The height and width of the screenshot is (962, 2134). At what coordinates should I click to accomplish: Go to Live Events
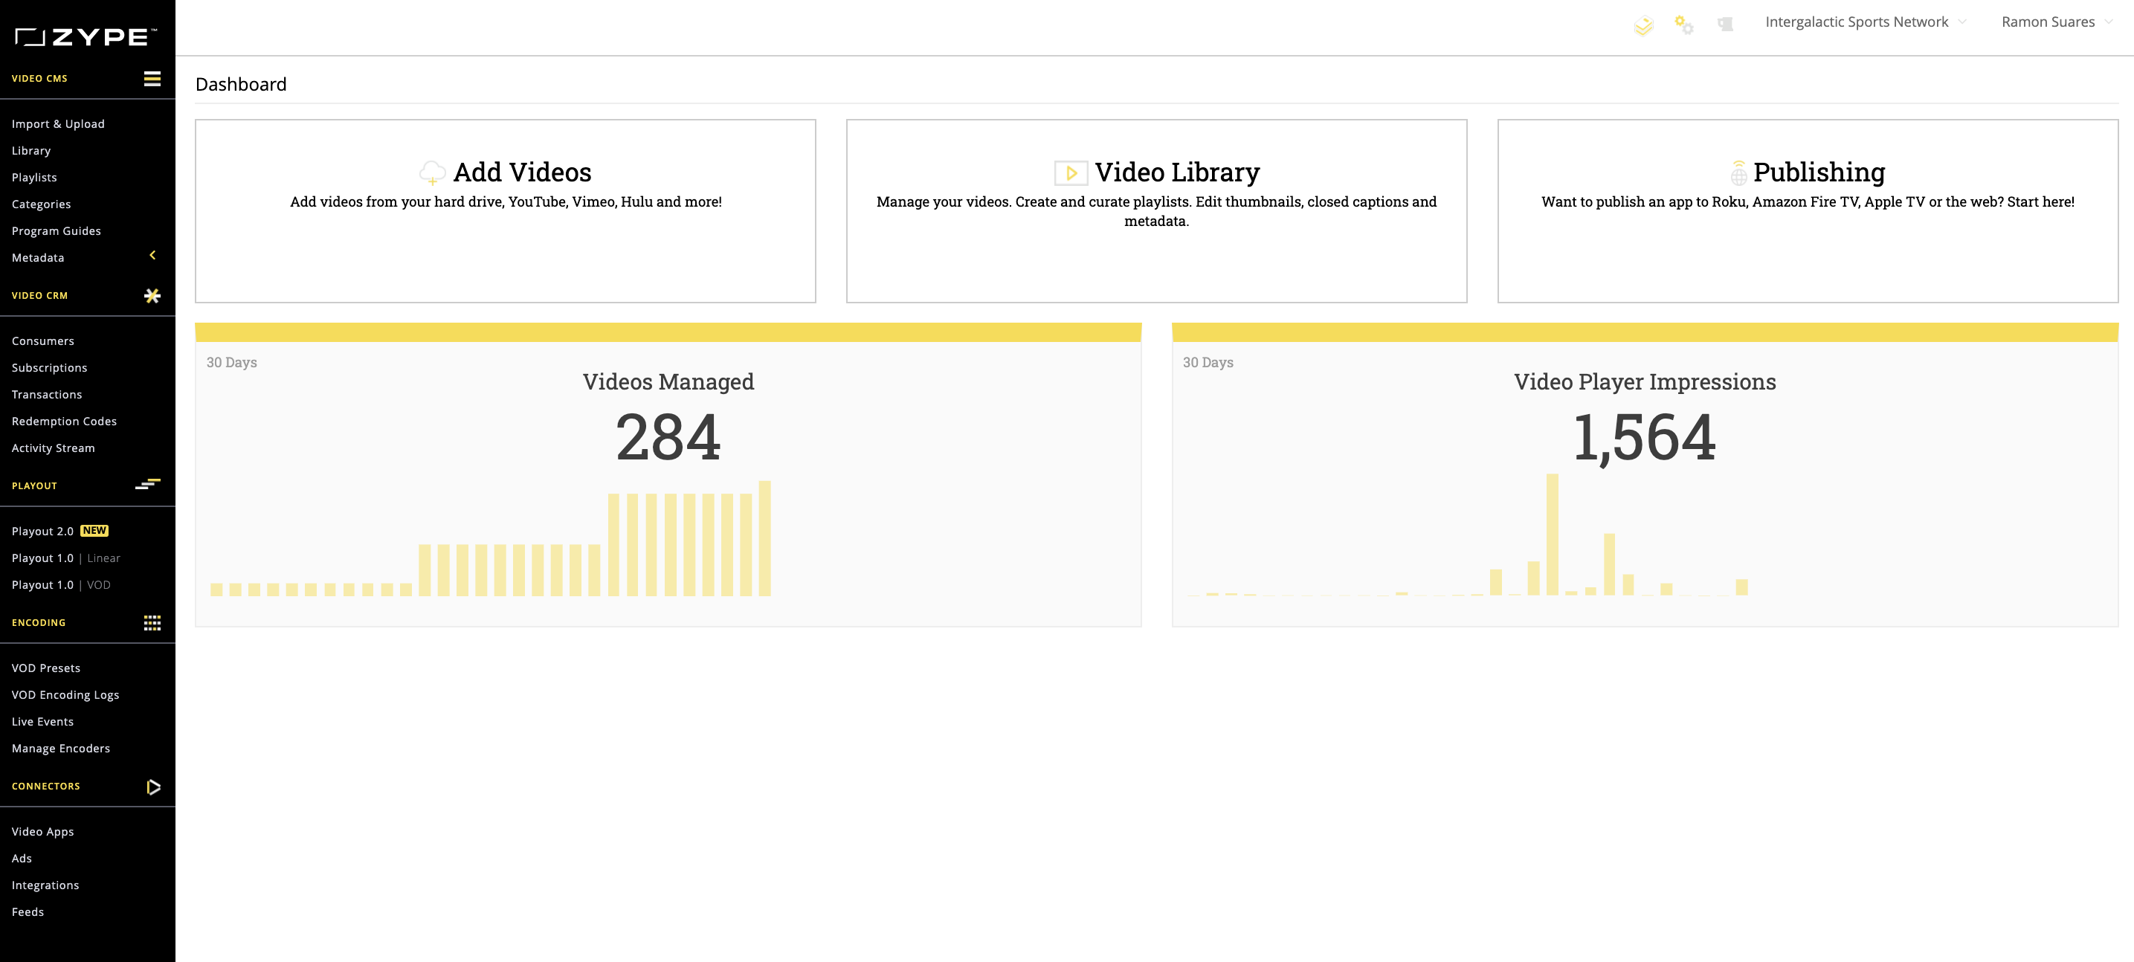[43, 721]
